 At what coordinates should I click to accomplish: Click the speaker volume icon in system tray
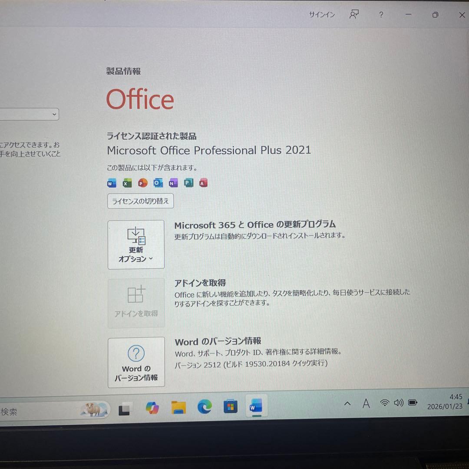click(398, 403)
